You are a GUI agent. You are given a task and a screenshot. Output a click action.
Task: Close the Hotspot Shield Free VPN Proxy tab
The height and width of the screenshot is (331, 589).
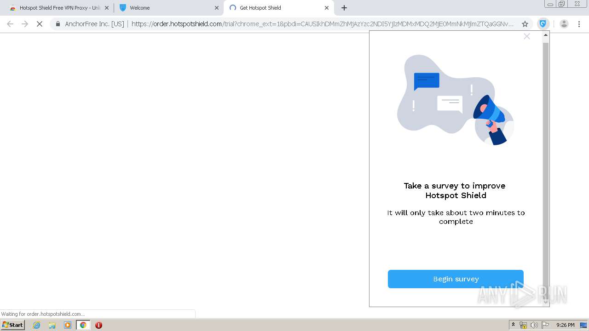pyautogui.click(x=107, y=8)
